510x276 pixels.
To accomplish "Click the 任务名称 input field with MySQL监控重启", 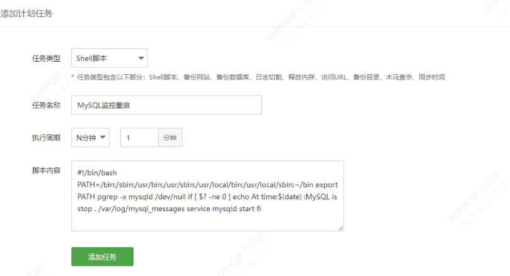I will tap(166, 105).
